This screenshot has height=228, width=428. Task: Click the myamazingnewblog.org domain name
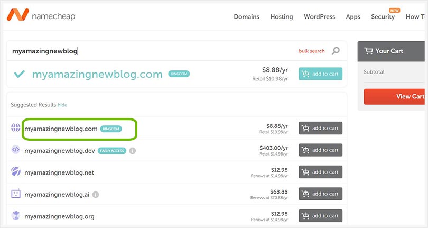coord(59,216)
